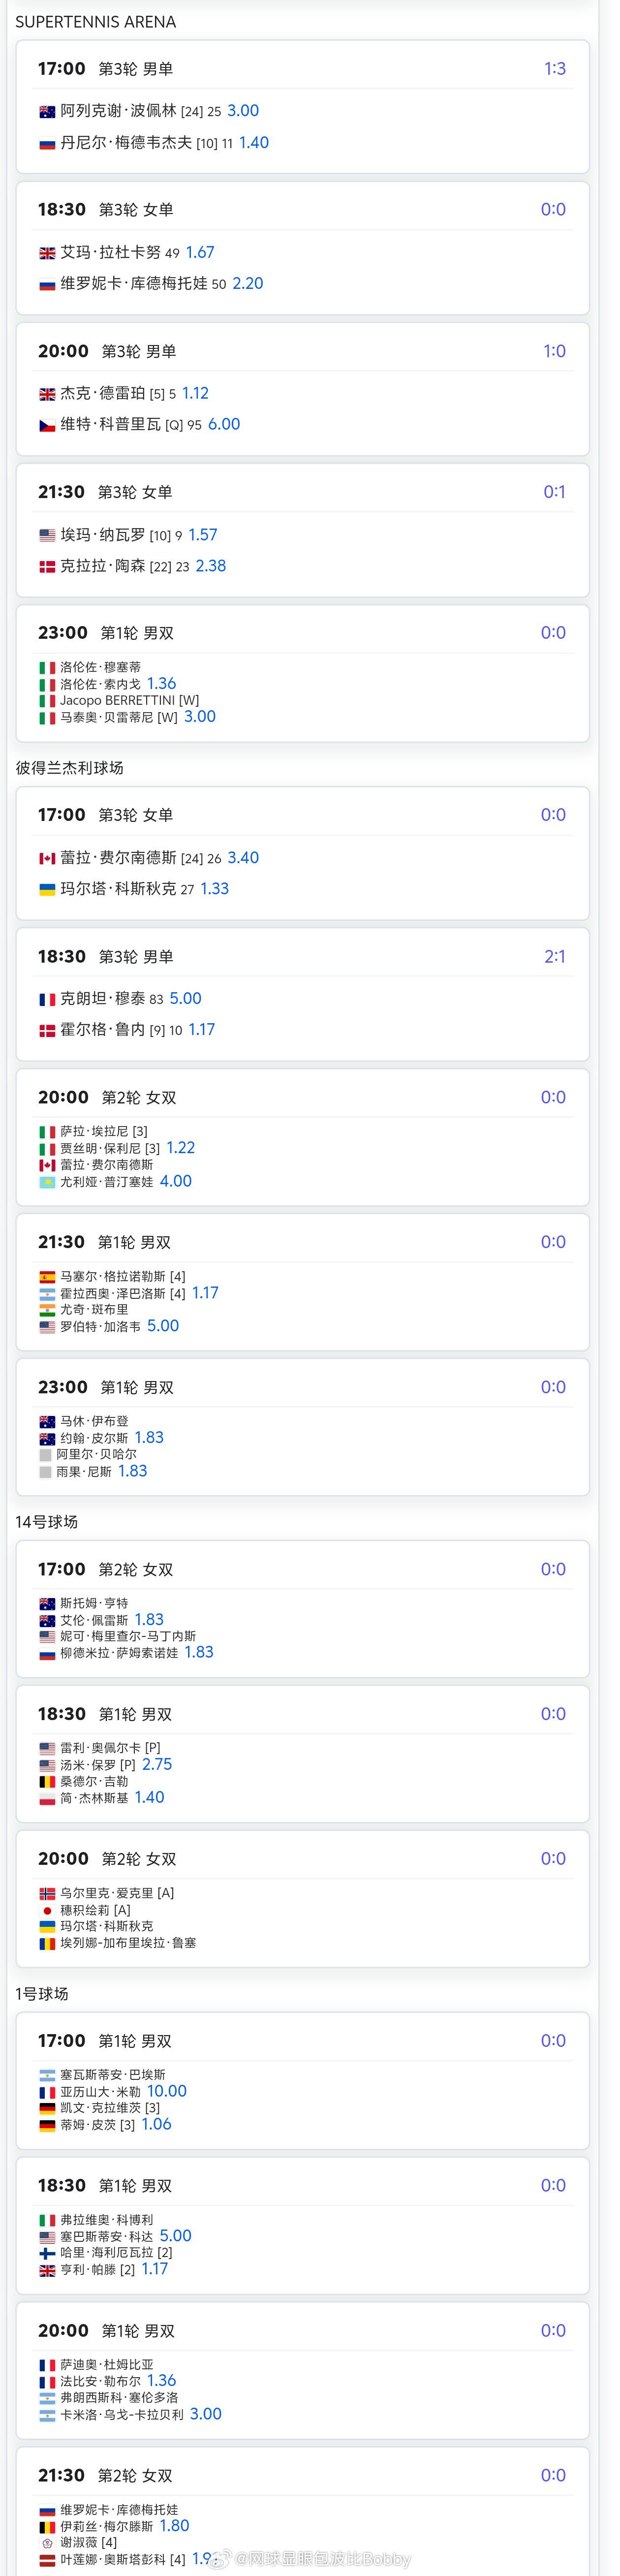Open player 丹尼尔·梅德韦杰夫 details
620x2576 pixels.
point(127,143)
